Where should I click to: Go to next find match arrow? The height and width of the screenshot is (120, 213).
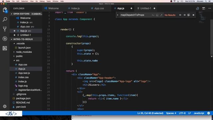click(184, 15)
